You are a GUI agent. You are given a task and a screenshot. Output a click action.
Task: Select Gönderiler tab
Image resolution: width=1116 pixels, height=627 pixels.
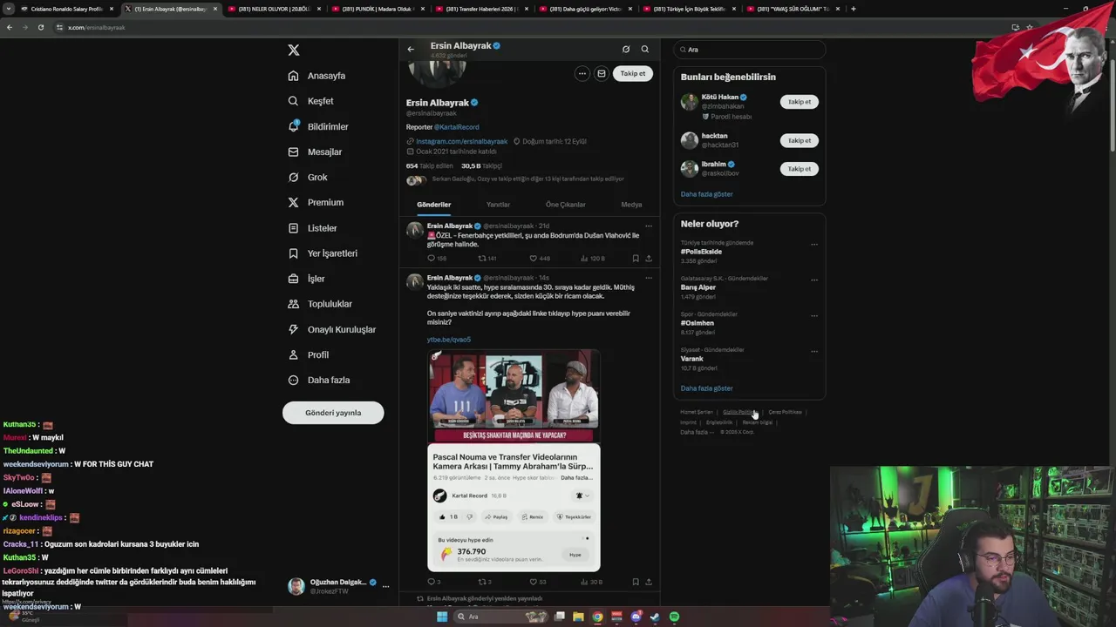(434, 205)
